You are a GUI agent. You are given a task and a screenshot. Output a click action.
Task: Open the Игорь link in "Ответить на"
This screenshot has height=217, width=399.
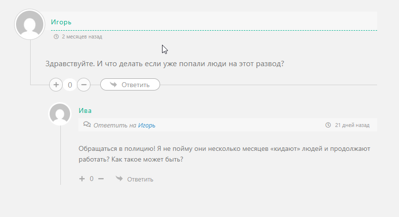[x=146, y=126]
